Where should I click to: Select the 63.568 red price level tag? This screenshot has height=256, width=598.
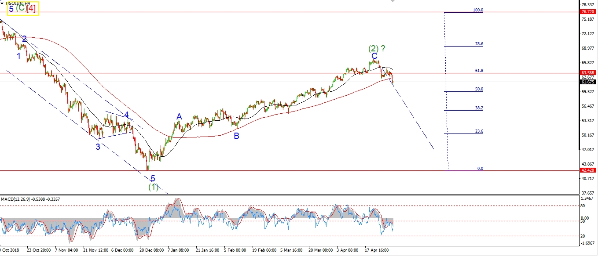pos(588,73)
